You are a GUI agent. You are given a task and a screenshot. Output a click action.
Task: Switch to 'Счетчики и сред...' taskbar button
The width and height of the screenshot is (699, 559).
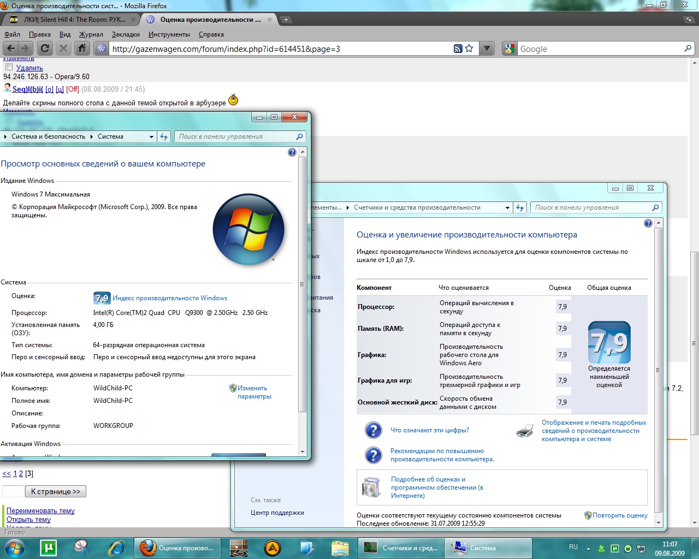point(401,548)
